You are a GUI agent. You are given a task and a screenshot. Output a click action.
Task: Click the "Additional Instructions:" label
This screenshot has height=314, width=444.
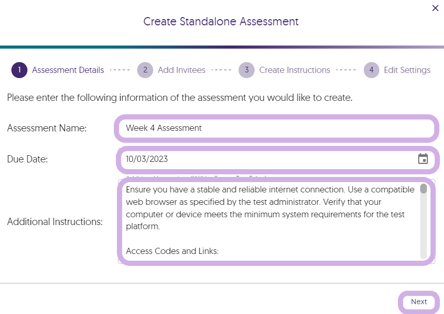pos(55,222)
